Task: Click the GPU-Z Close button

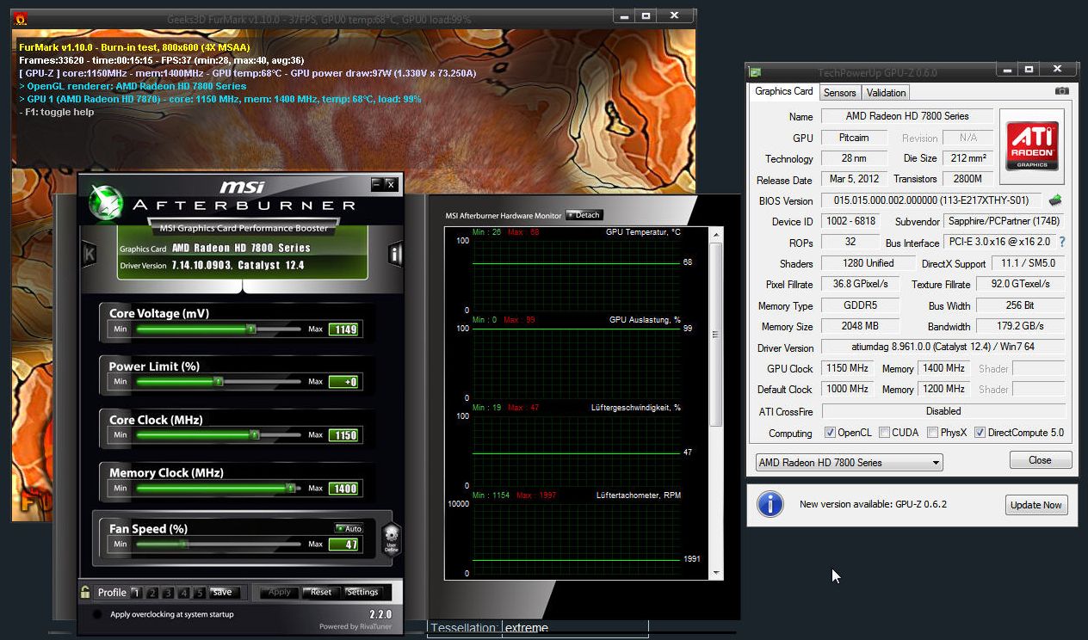Action: tap(1041, 460)
